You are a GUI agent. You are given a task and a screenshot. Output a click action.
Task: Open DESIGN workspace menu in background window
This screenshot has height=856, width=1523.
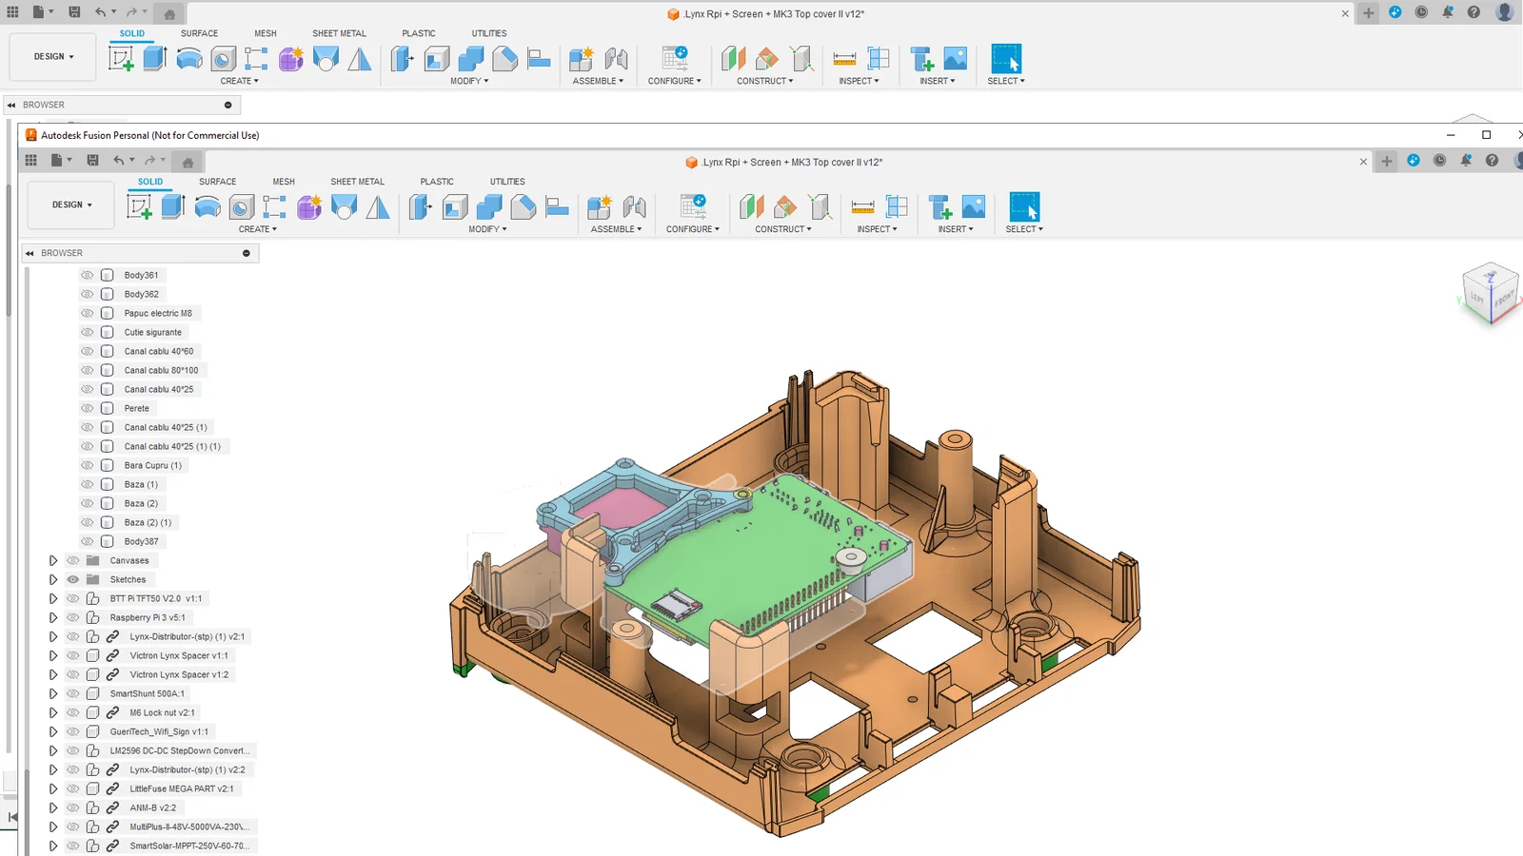[53, 56]
